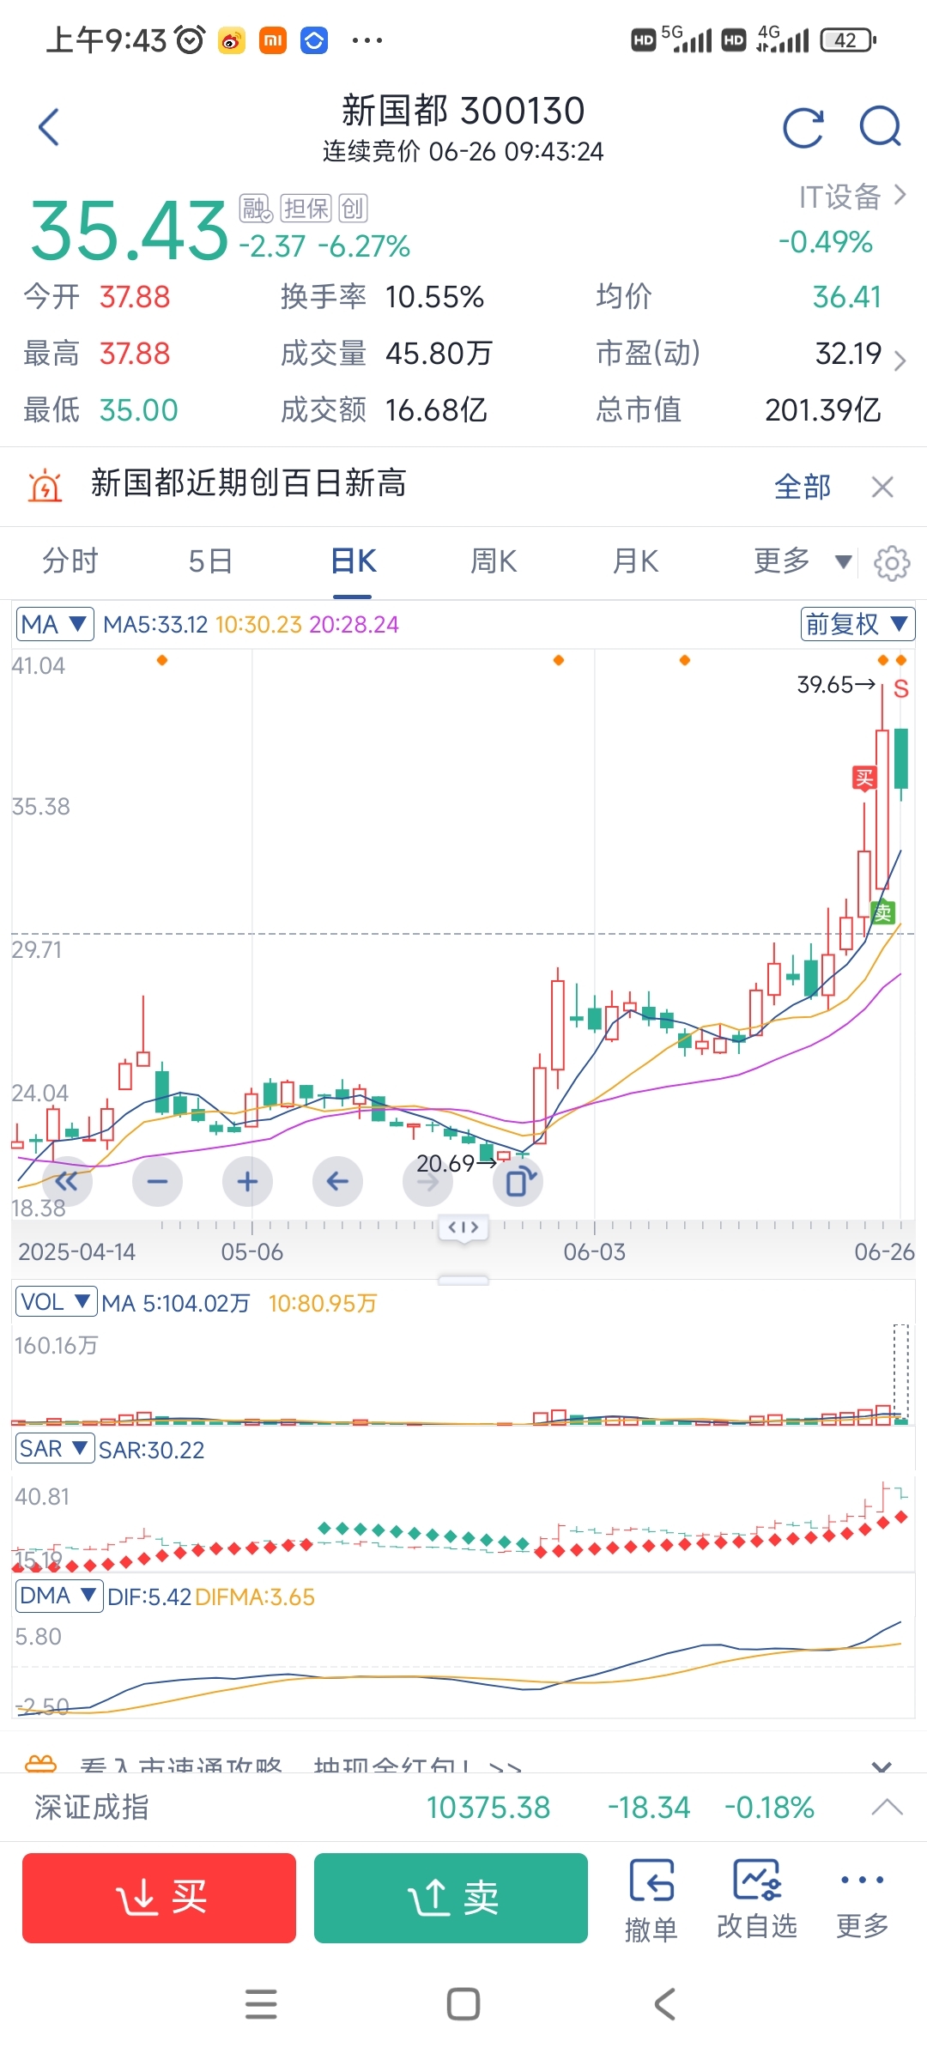Zoom in the K-line chart

tap(247, 1182)
